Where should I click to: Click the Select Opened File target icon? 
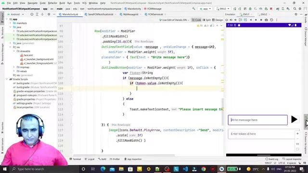pyautogui.click(x=32, y=14)
